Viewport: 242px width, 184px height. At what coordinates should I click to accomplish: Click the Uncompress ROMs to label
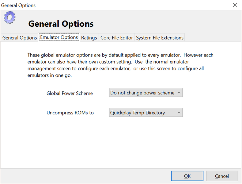tap(70, 113)
